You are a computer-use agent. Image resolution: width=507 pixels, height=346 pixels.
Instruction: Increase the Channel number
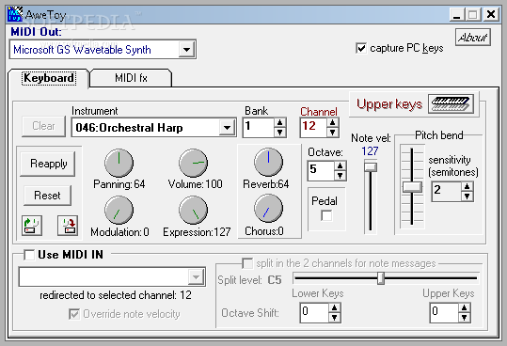click(x=332, y=122)
